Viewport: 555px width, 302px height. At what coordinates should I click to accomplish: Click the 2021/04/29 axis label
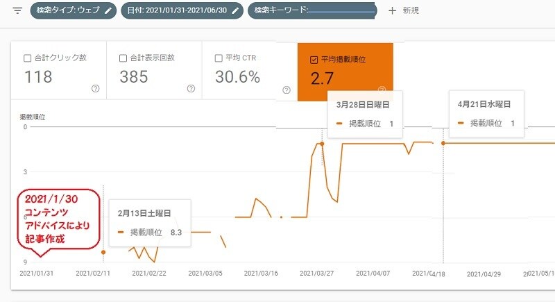[484, 274]
